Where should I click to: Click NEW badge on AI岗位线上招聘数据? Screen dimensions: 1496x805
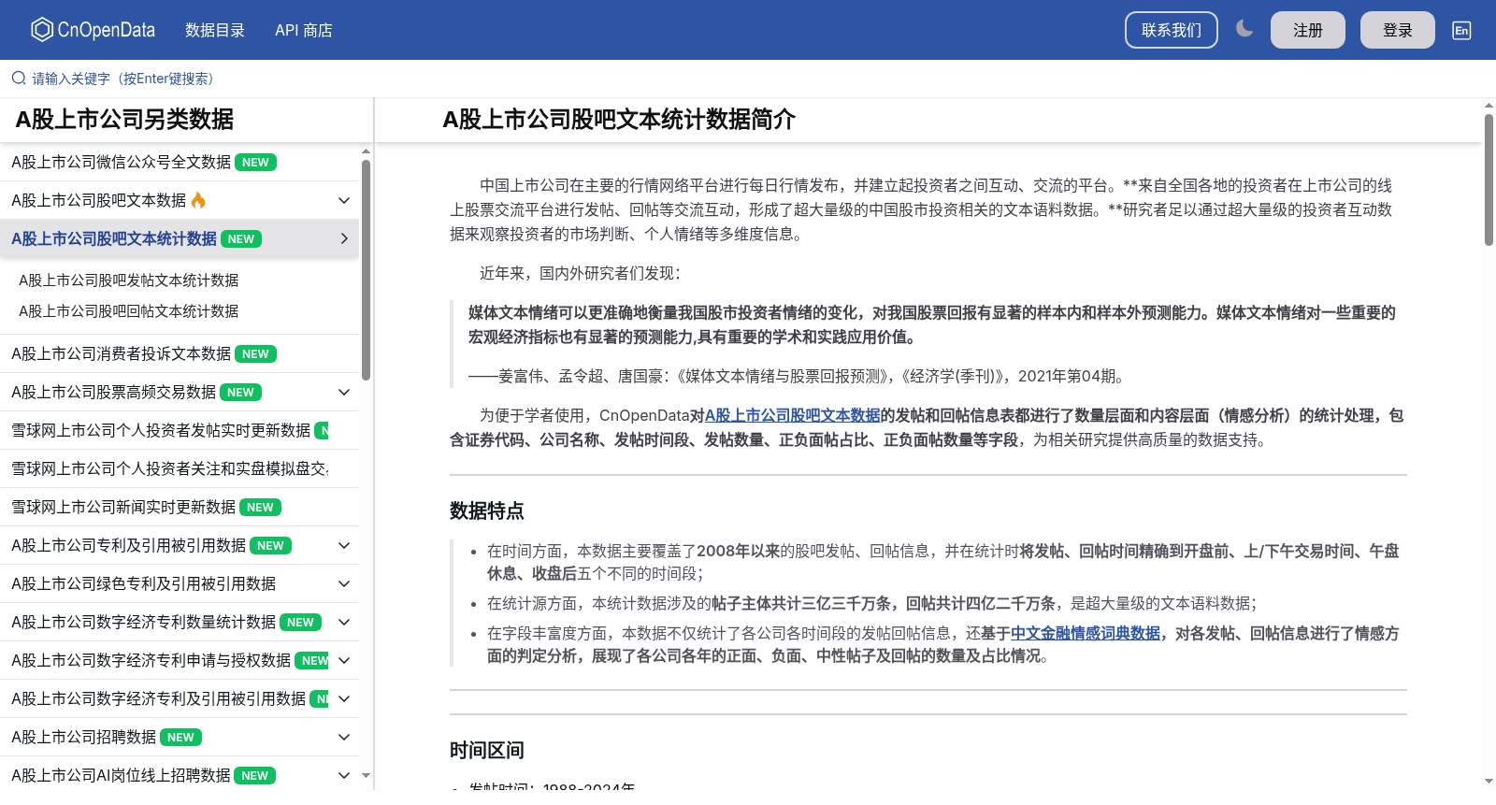coord(254,776)
